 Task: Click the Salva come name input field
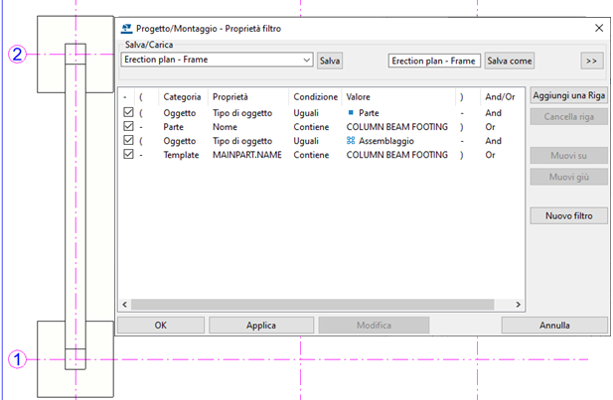[x=434, y=61]
